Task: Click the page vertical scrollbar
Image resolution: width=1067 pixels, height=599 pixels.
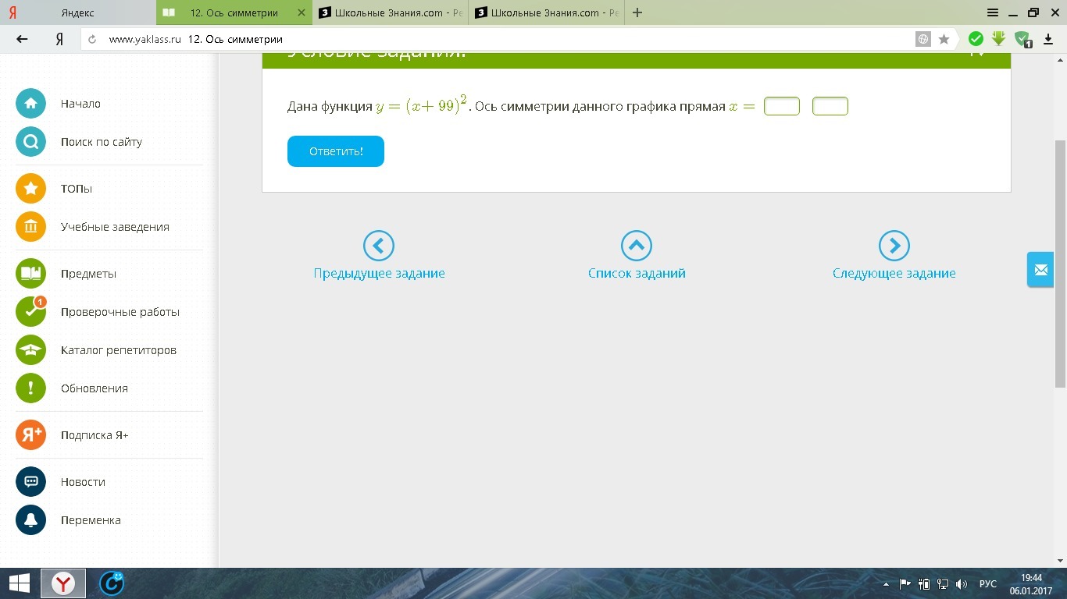Action: 1060,264
